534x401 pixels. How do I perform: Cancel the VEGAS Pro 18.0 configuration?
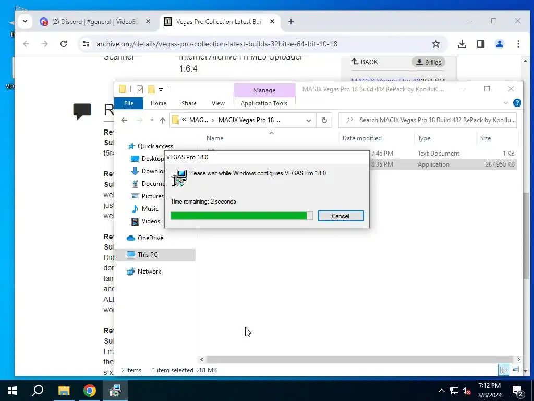coord(341,216)
